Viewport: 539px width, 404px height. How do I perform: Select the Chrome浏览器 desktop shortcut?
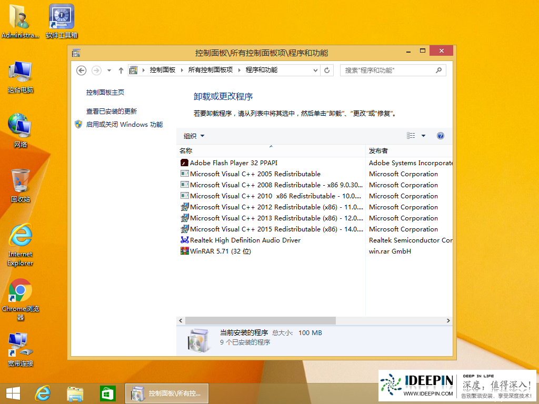[x=21, y=299]
